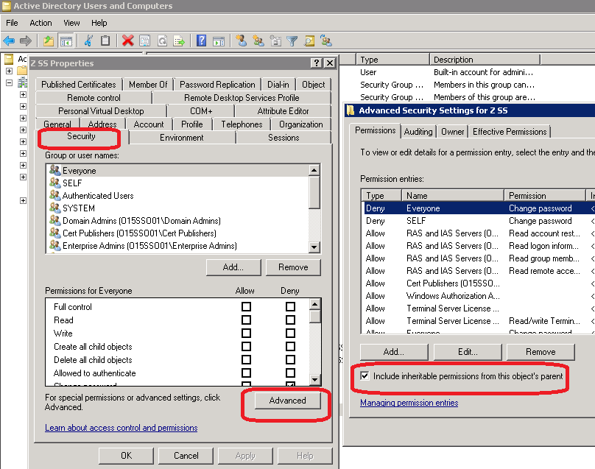Click the Cut scissors icon
This screenshot has height=469, width=595.
[x=88, y=40]
